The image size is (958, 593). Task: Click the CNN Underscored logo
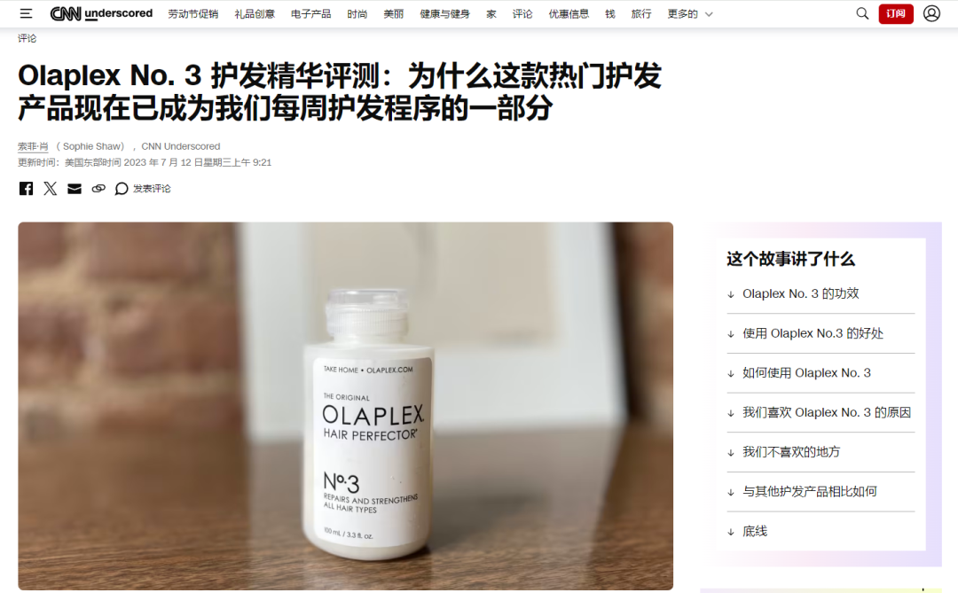101,13
